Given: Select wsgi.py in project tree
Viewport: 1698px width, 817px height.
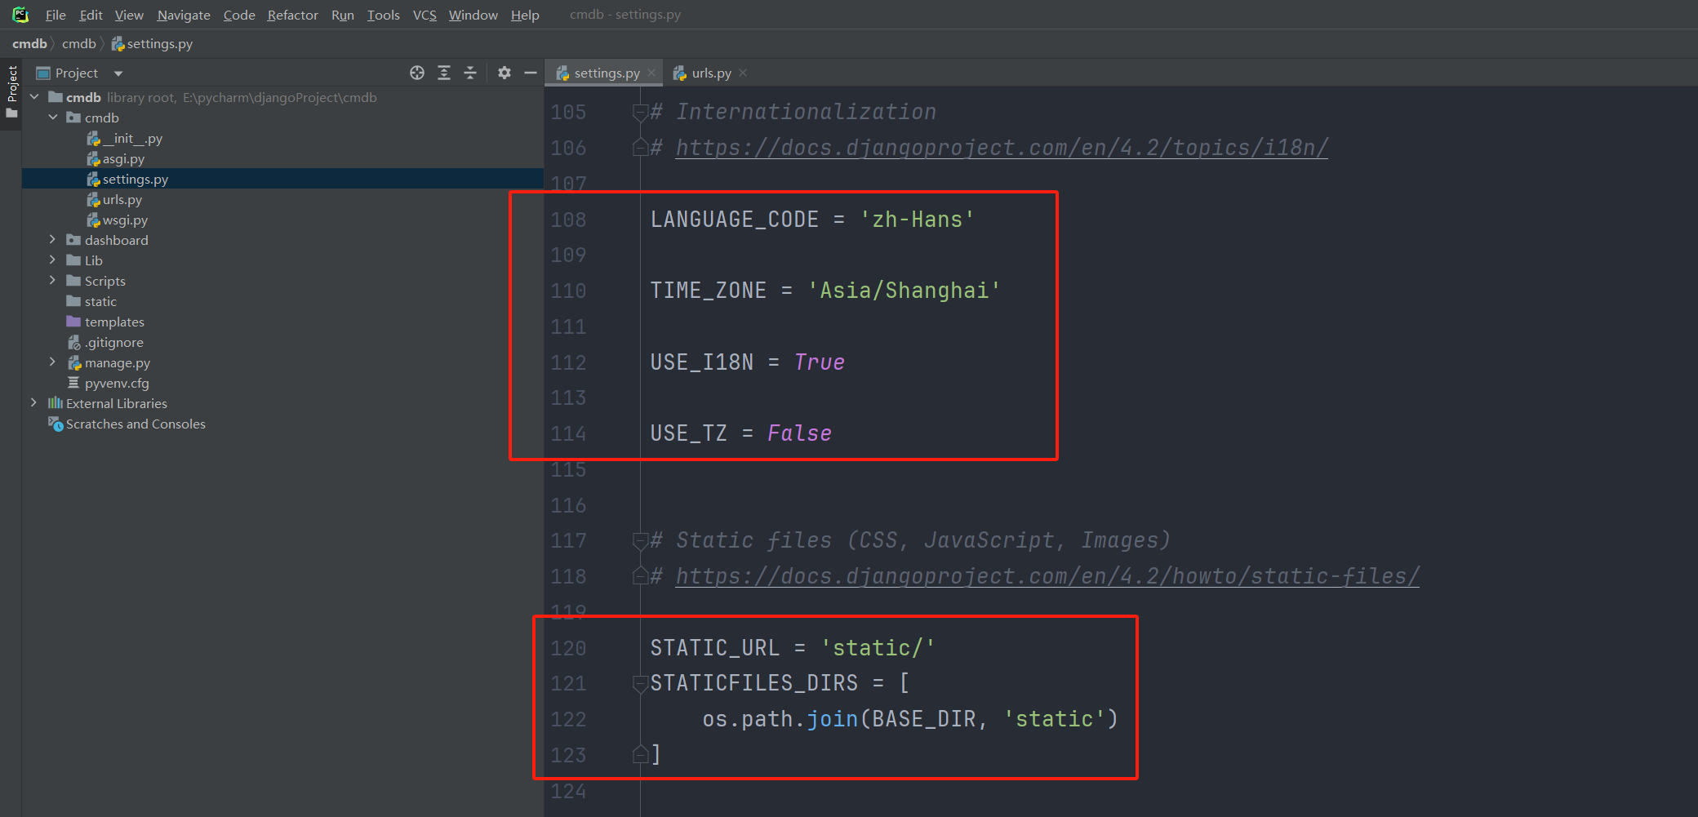Looking at the screenshot, I should tap(118, 220).
